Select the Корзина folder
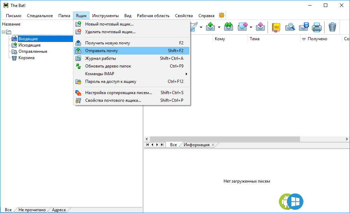This screenshot has height=213, width=350. pos(26,58)
